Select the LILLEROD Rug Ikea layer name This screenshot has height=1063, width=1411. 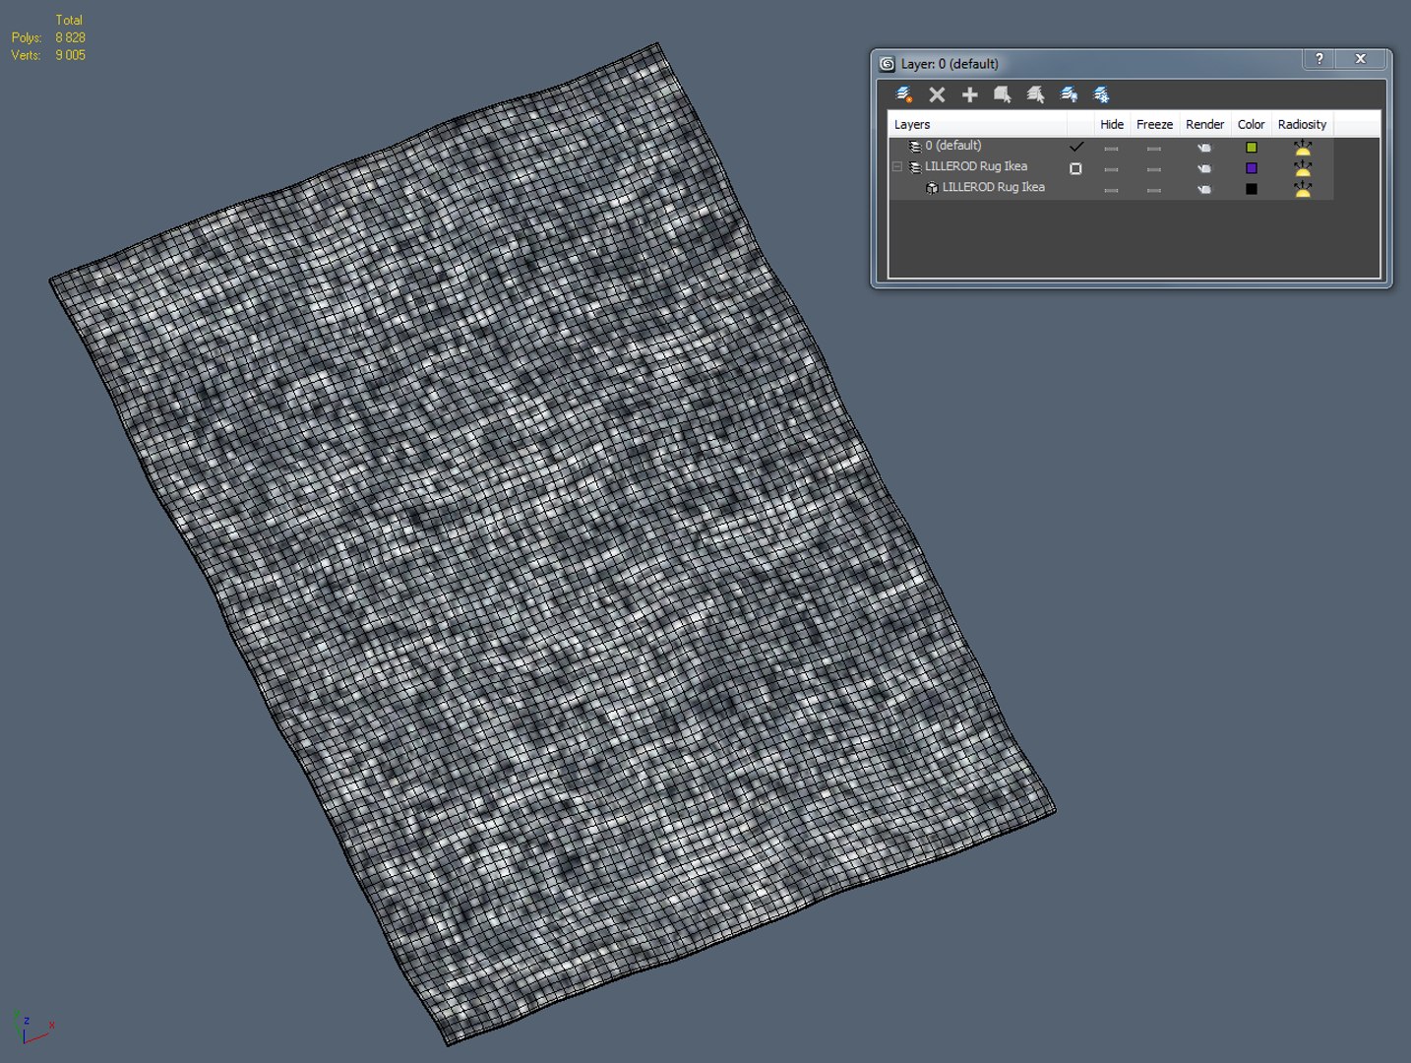click(x=976, y=166)
